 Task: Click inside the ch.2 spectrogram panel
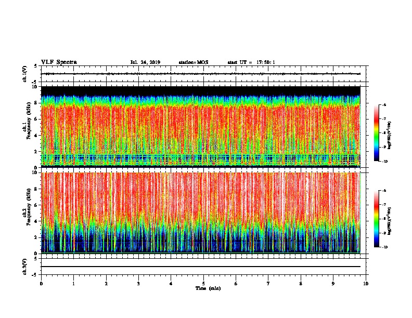[201, 213]
